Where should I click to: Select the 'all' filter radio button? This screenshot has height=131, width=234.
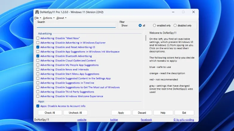coord(140,26)
